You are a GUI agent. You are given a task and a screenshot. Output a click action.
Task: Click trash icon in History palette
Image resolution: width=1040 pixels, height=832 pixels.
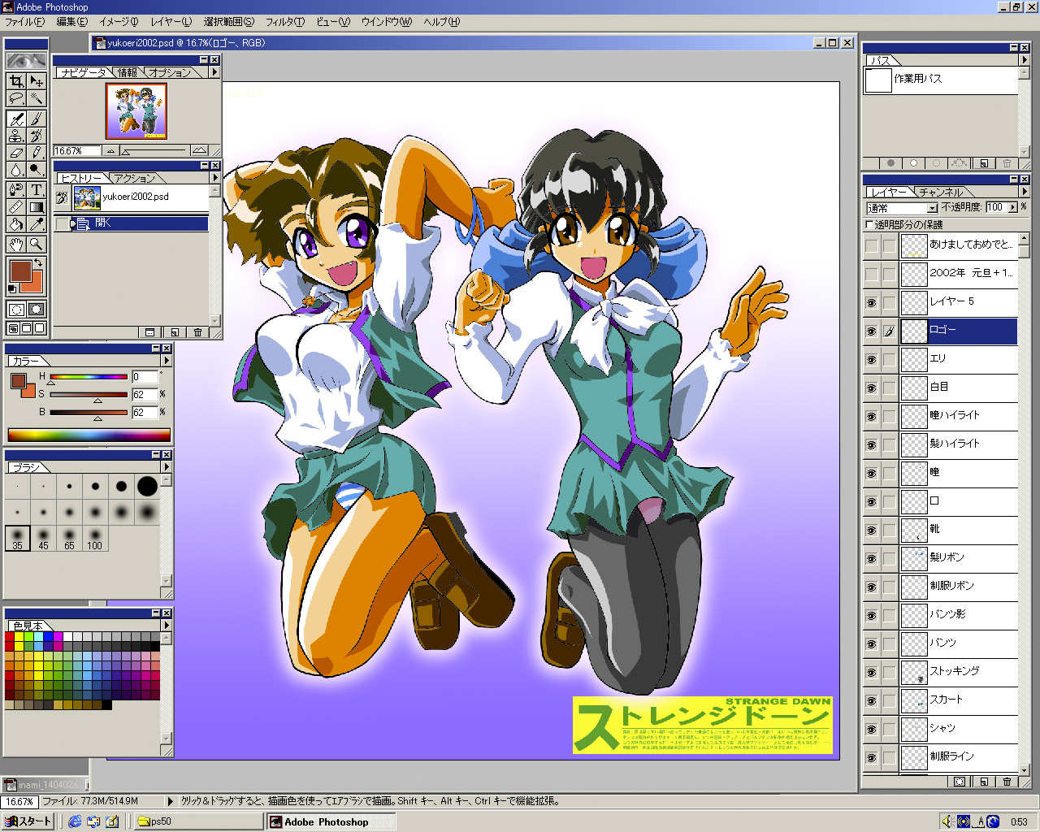[197, 332]
